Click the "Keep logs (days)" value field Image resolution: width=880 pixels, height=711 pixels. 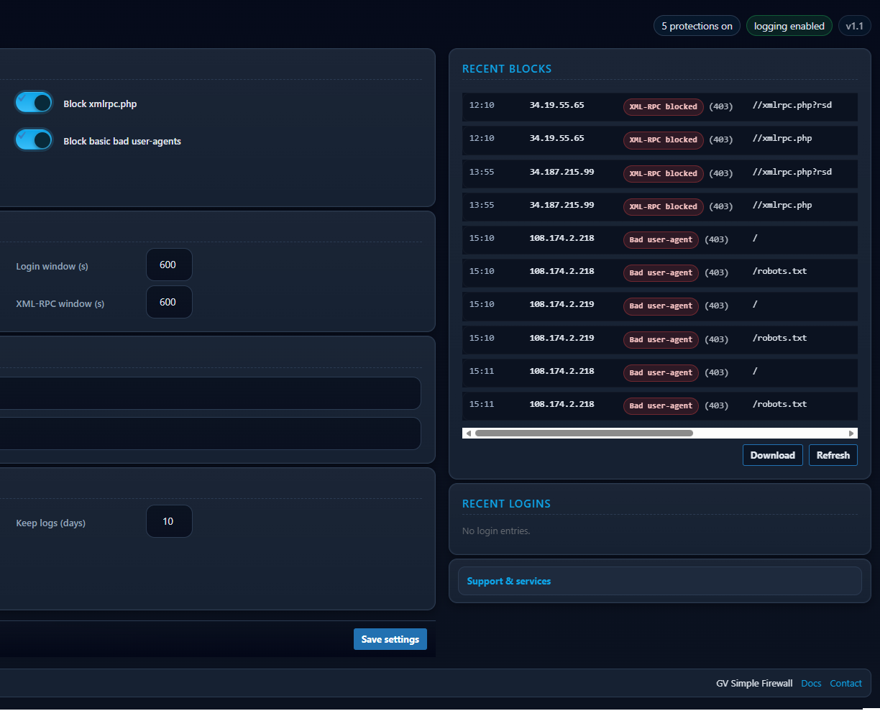[x=168, y=520]
